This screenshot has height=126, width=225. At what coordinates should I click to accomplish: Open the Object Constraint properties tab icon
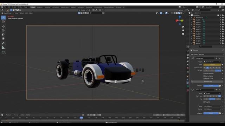(188, 83)
